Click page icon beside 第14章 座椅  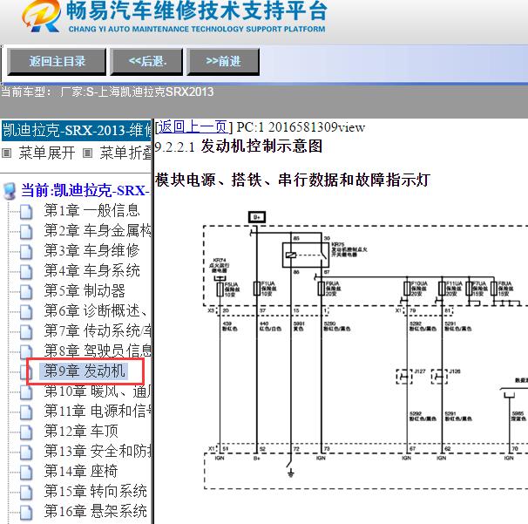pos(26,473)
